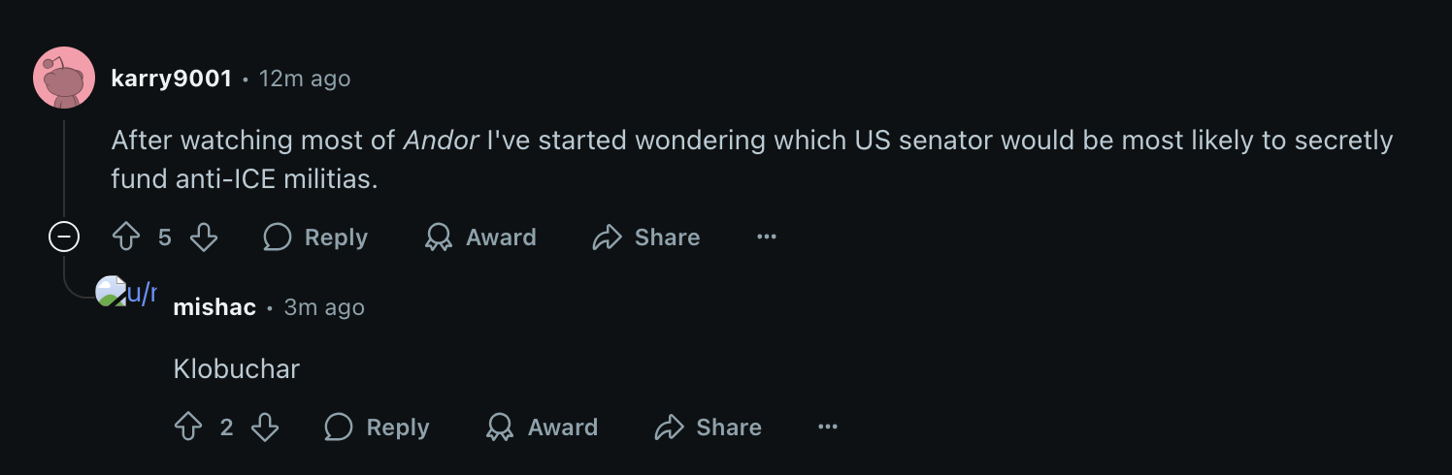Open more options on karry9001's comment
Viewport: 1452px width, 475px height.
tap(767, 237)
